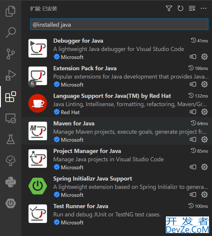
Task: Open Extension Pack for Java entry
Action: 117,76
